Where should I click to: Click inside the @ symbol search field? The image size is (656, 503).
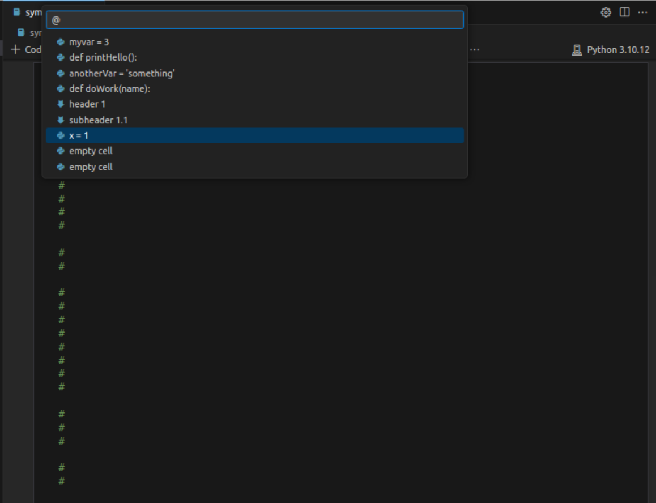click(255, 20)
